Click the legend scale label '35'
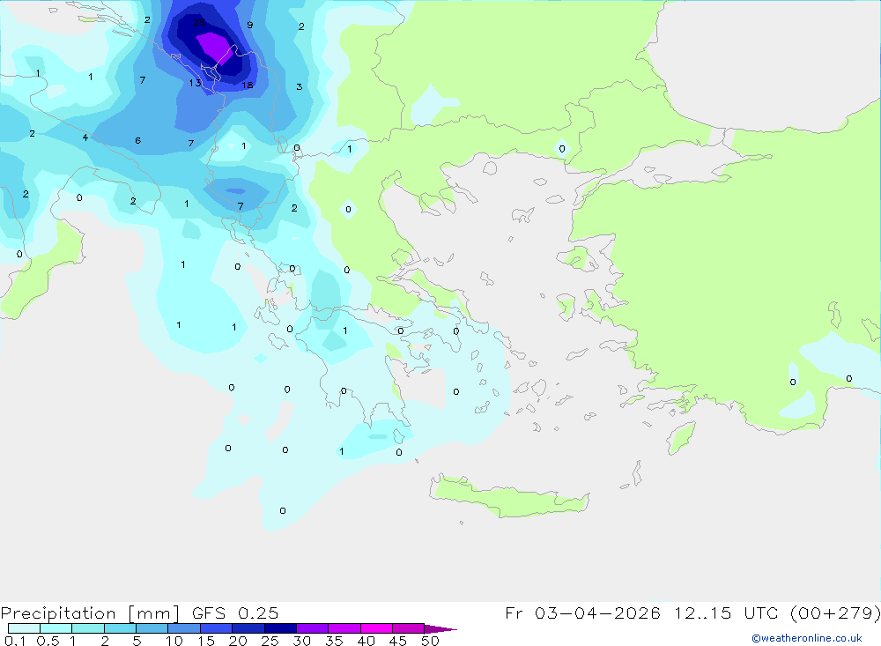The width and height of the screenshot is (881, 646). click(x=334, y=641)
